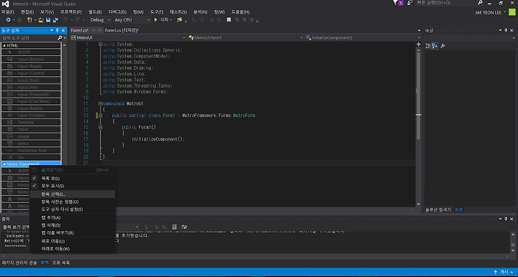Open the 디버그(D) menu
518x277 pixels.
[x=117, y=12]
